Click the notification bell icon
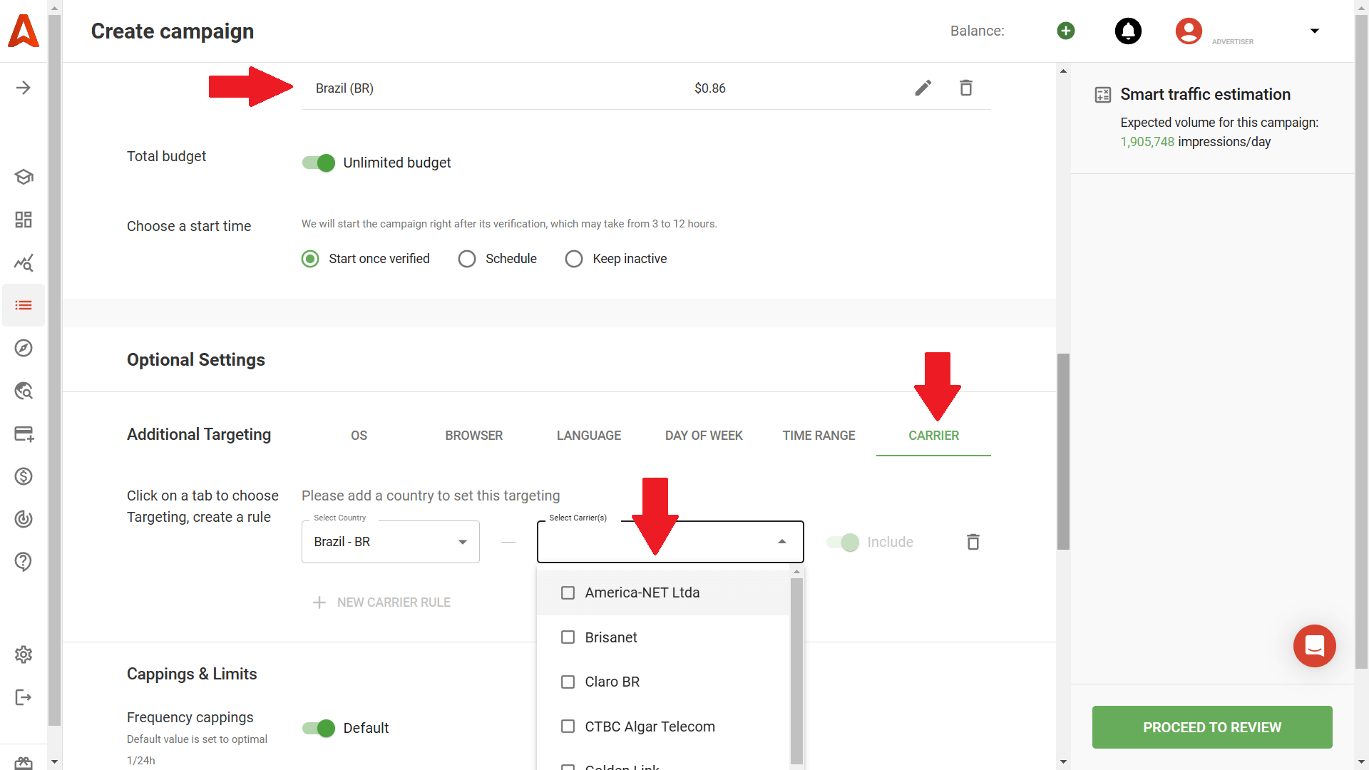This screenshot has width=1369, height=770. 1127,31
